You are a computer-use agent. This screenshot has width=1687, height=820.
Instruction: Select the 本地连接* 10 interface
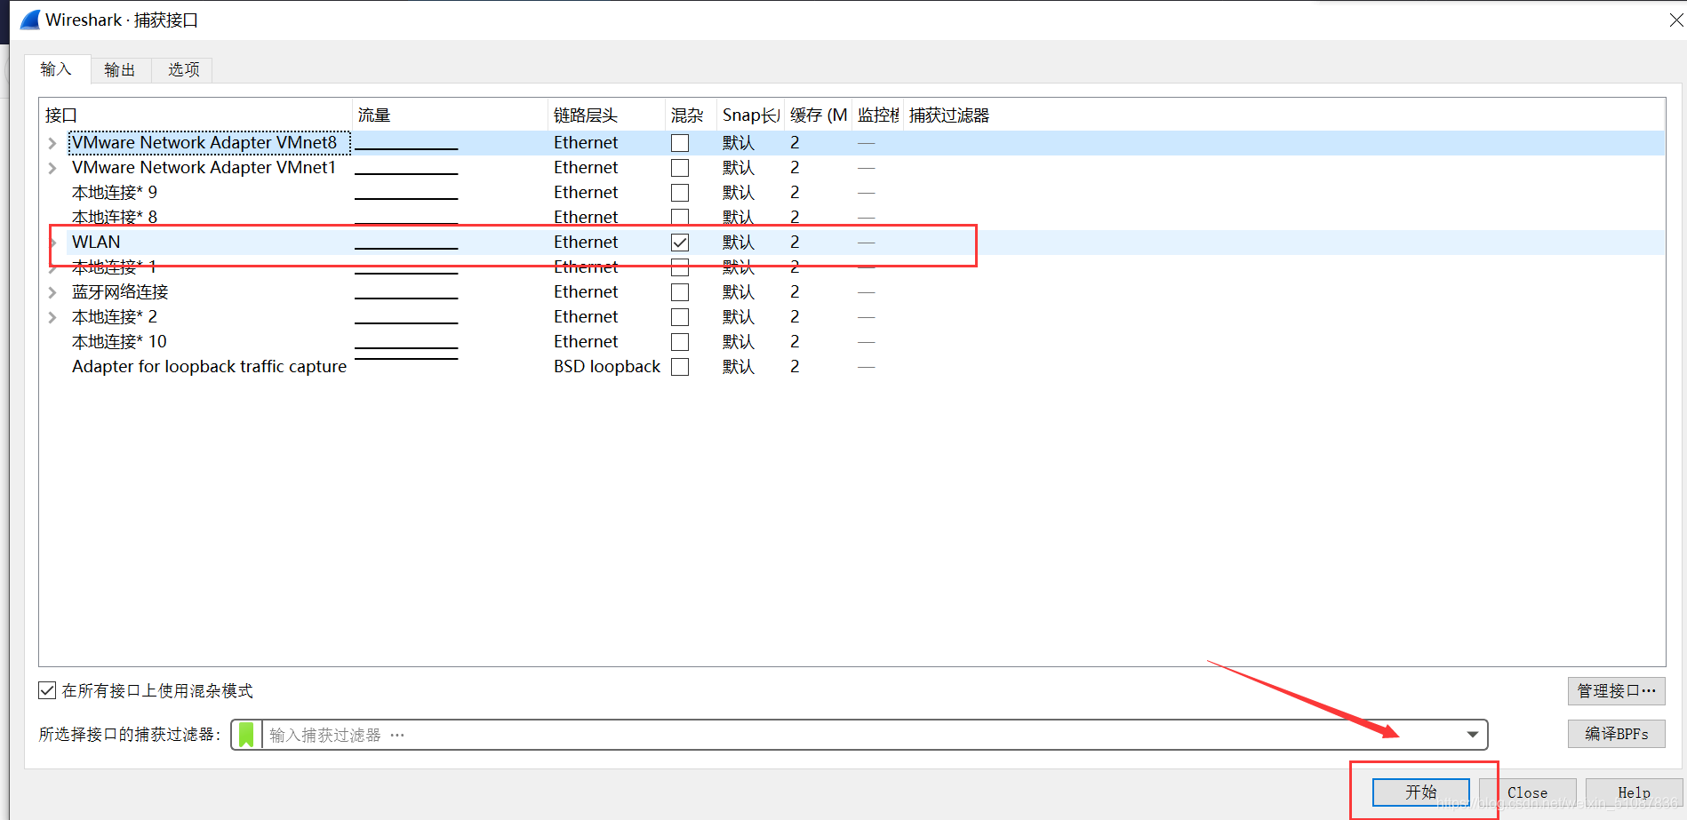click(x=119, y=342)
